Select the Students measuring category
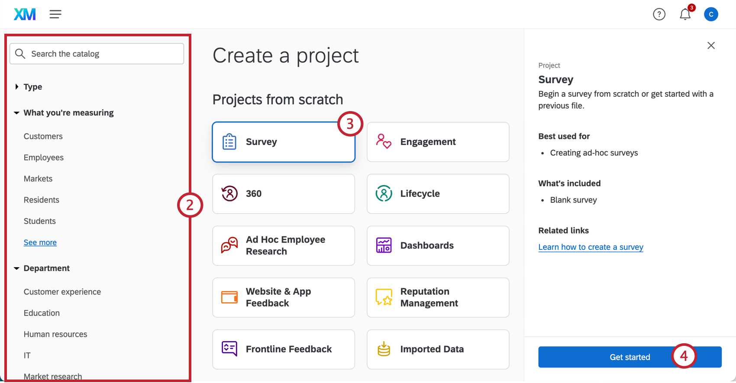Viewport: 736px width, 383px height. click(x=39, y=221)
